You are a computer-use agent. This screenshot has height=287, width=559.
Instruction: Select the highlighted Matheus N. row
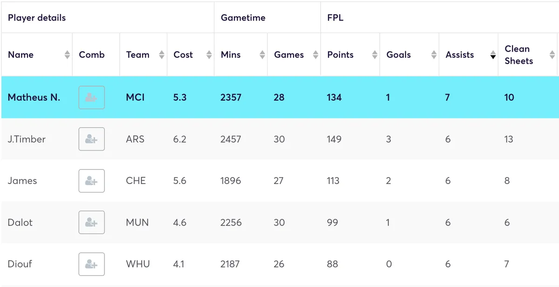click(279, 97)
